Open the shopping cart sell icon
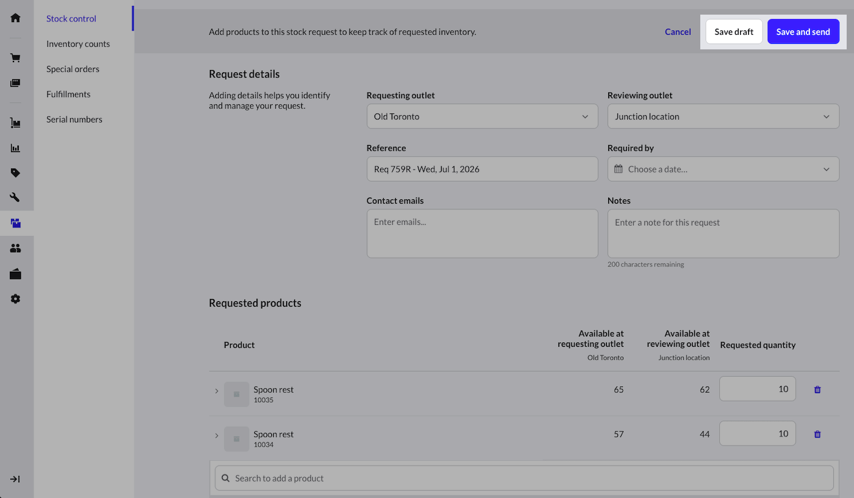Viewport: 854px width, 498px height. click(15, 58)
